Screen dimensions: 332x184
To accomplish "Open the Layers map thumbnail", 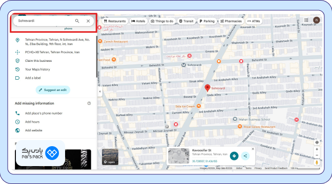I will tap(110, 157).
